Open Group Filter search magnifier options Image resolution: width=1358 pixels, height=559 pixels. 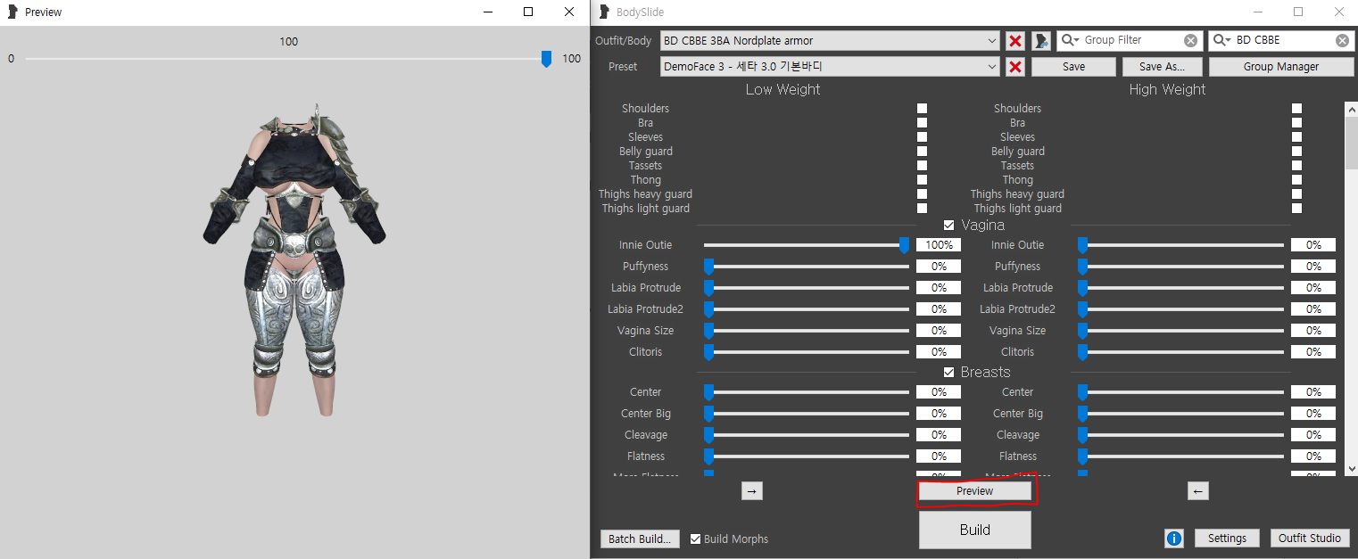click(x=1071, y=41)
